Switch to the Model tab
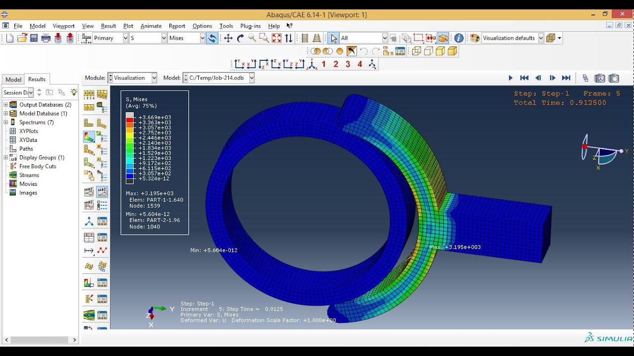This screenshot has width=634, height=356. coord(13,80)
